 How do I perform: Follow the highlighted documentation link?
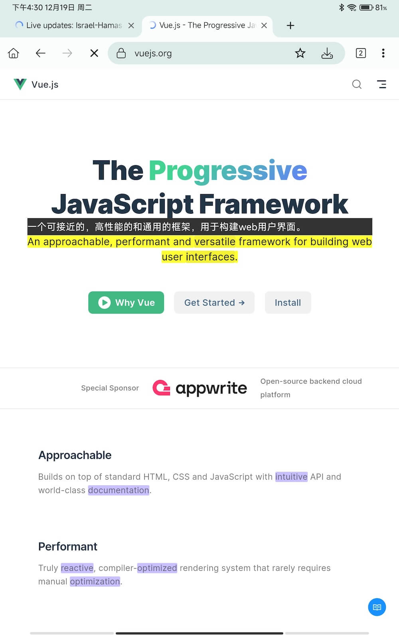click(x=119, y=490)
